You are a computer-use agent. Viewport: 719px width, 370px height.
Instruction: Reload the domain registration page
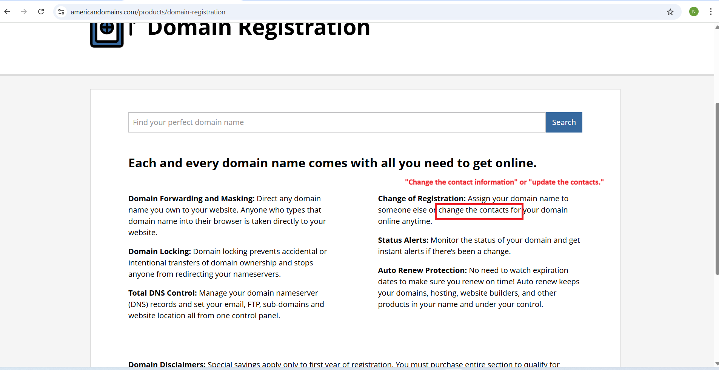pyautogui.click(x=41, y=12)
